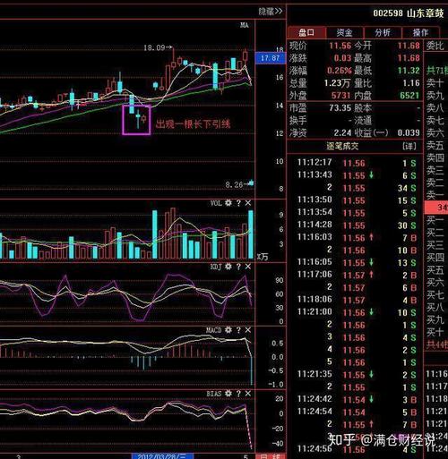The height and width of the screenshot is (459, 448).
Task: Click the 卖十 order book row
Action: (436, 83)
